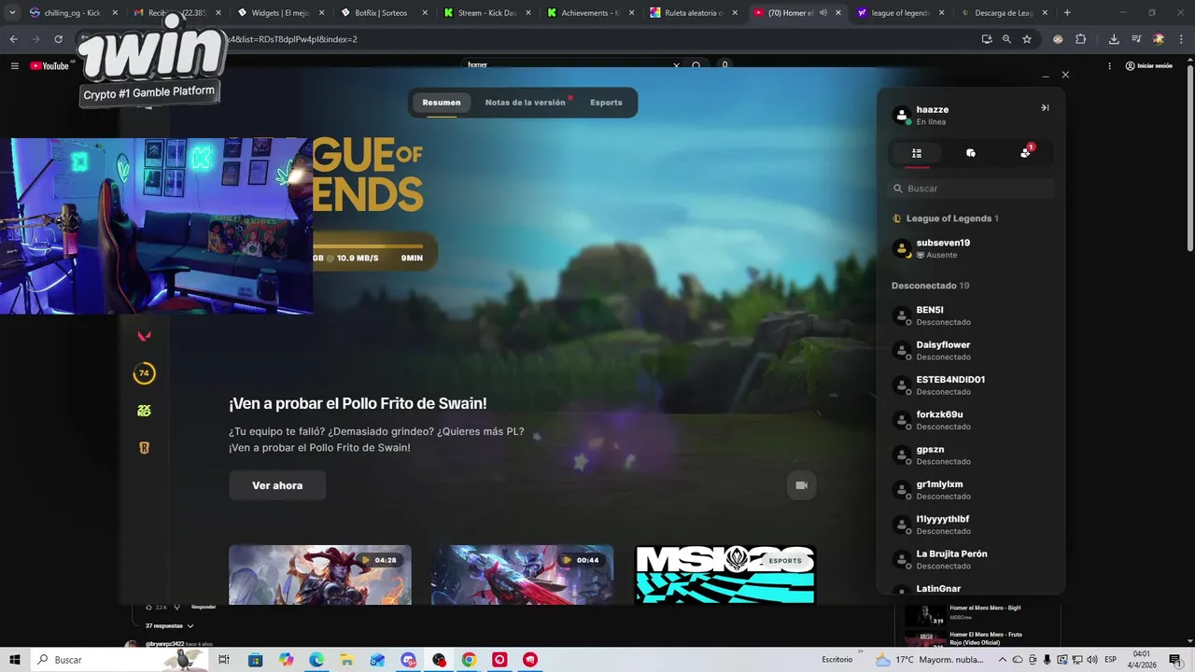Screen dimensions: 1195x672
Task: Switch to Esports tab
Action: pyautogui.click(x=606, y=103)
